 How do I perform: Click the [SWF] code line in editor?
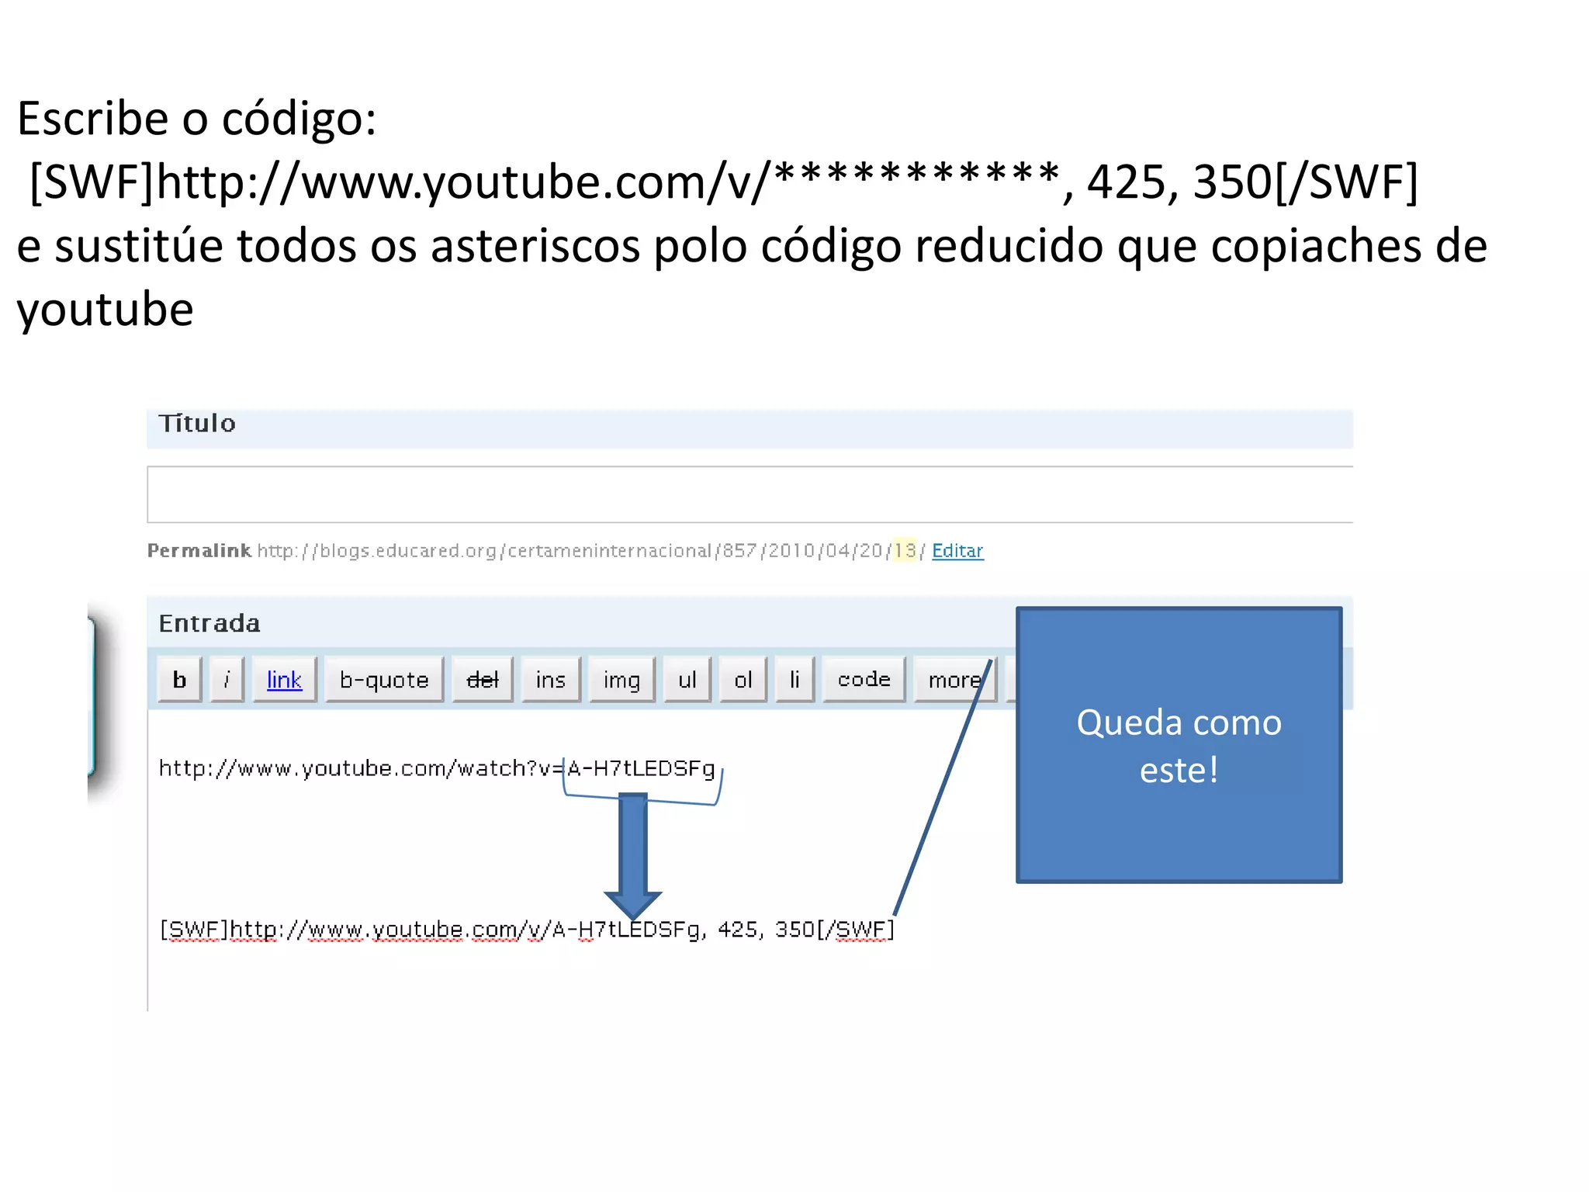(x=528, y=929)
